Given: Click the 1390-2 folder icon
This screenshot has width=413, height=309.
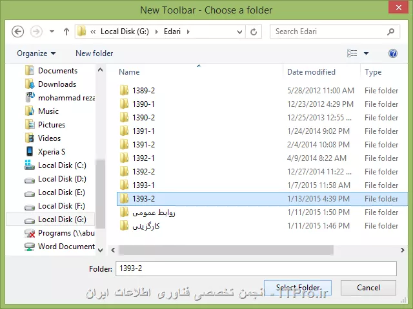Looking at the screenshot, I should [124, 117].
